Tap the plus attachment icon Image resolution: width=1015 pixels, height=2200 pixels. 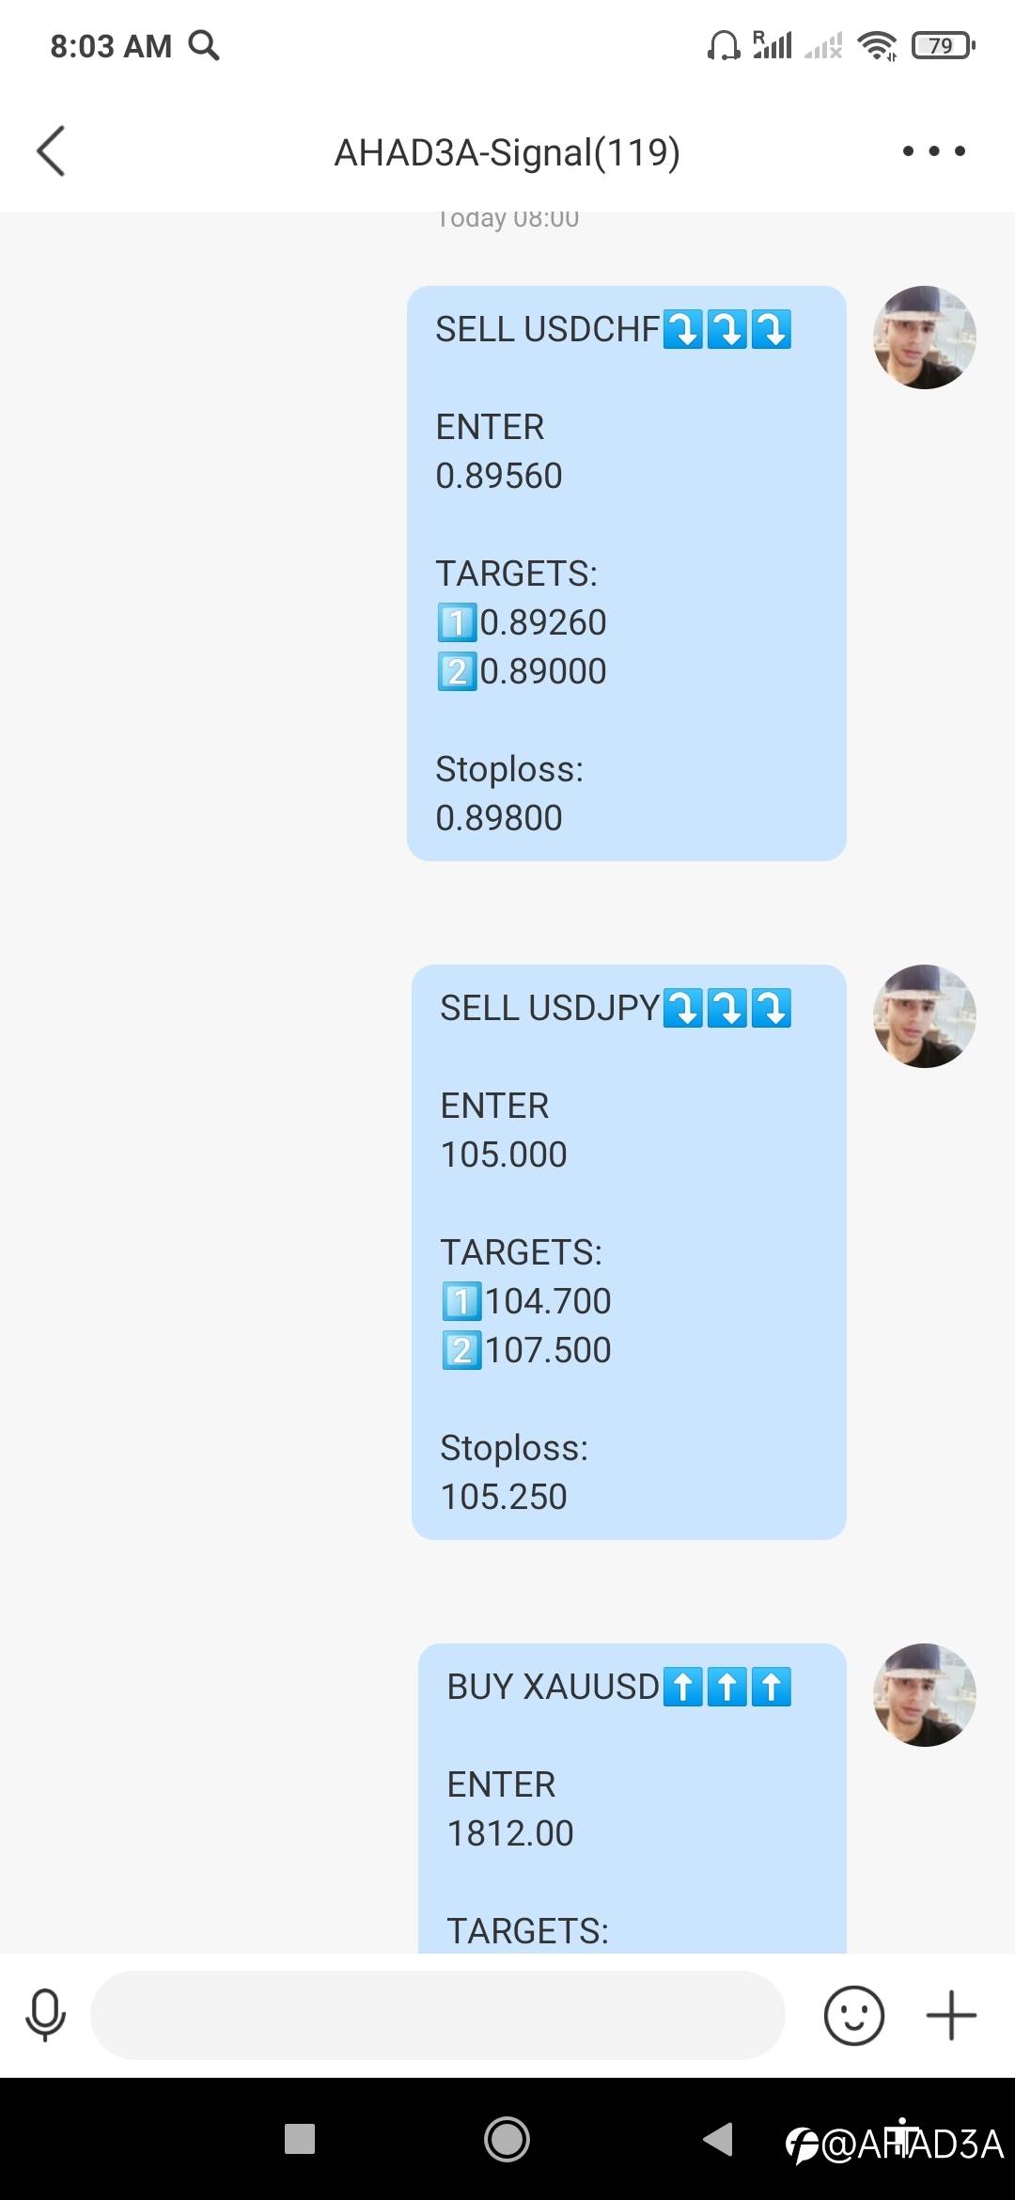[x=951, y=2015]
